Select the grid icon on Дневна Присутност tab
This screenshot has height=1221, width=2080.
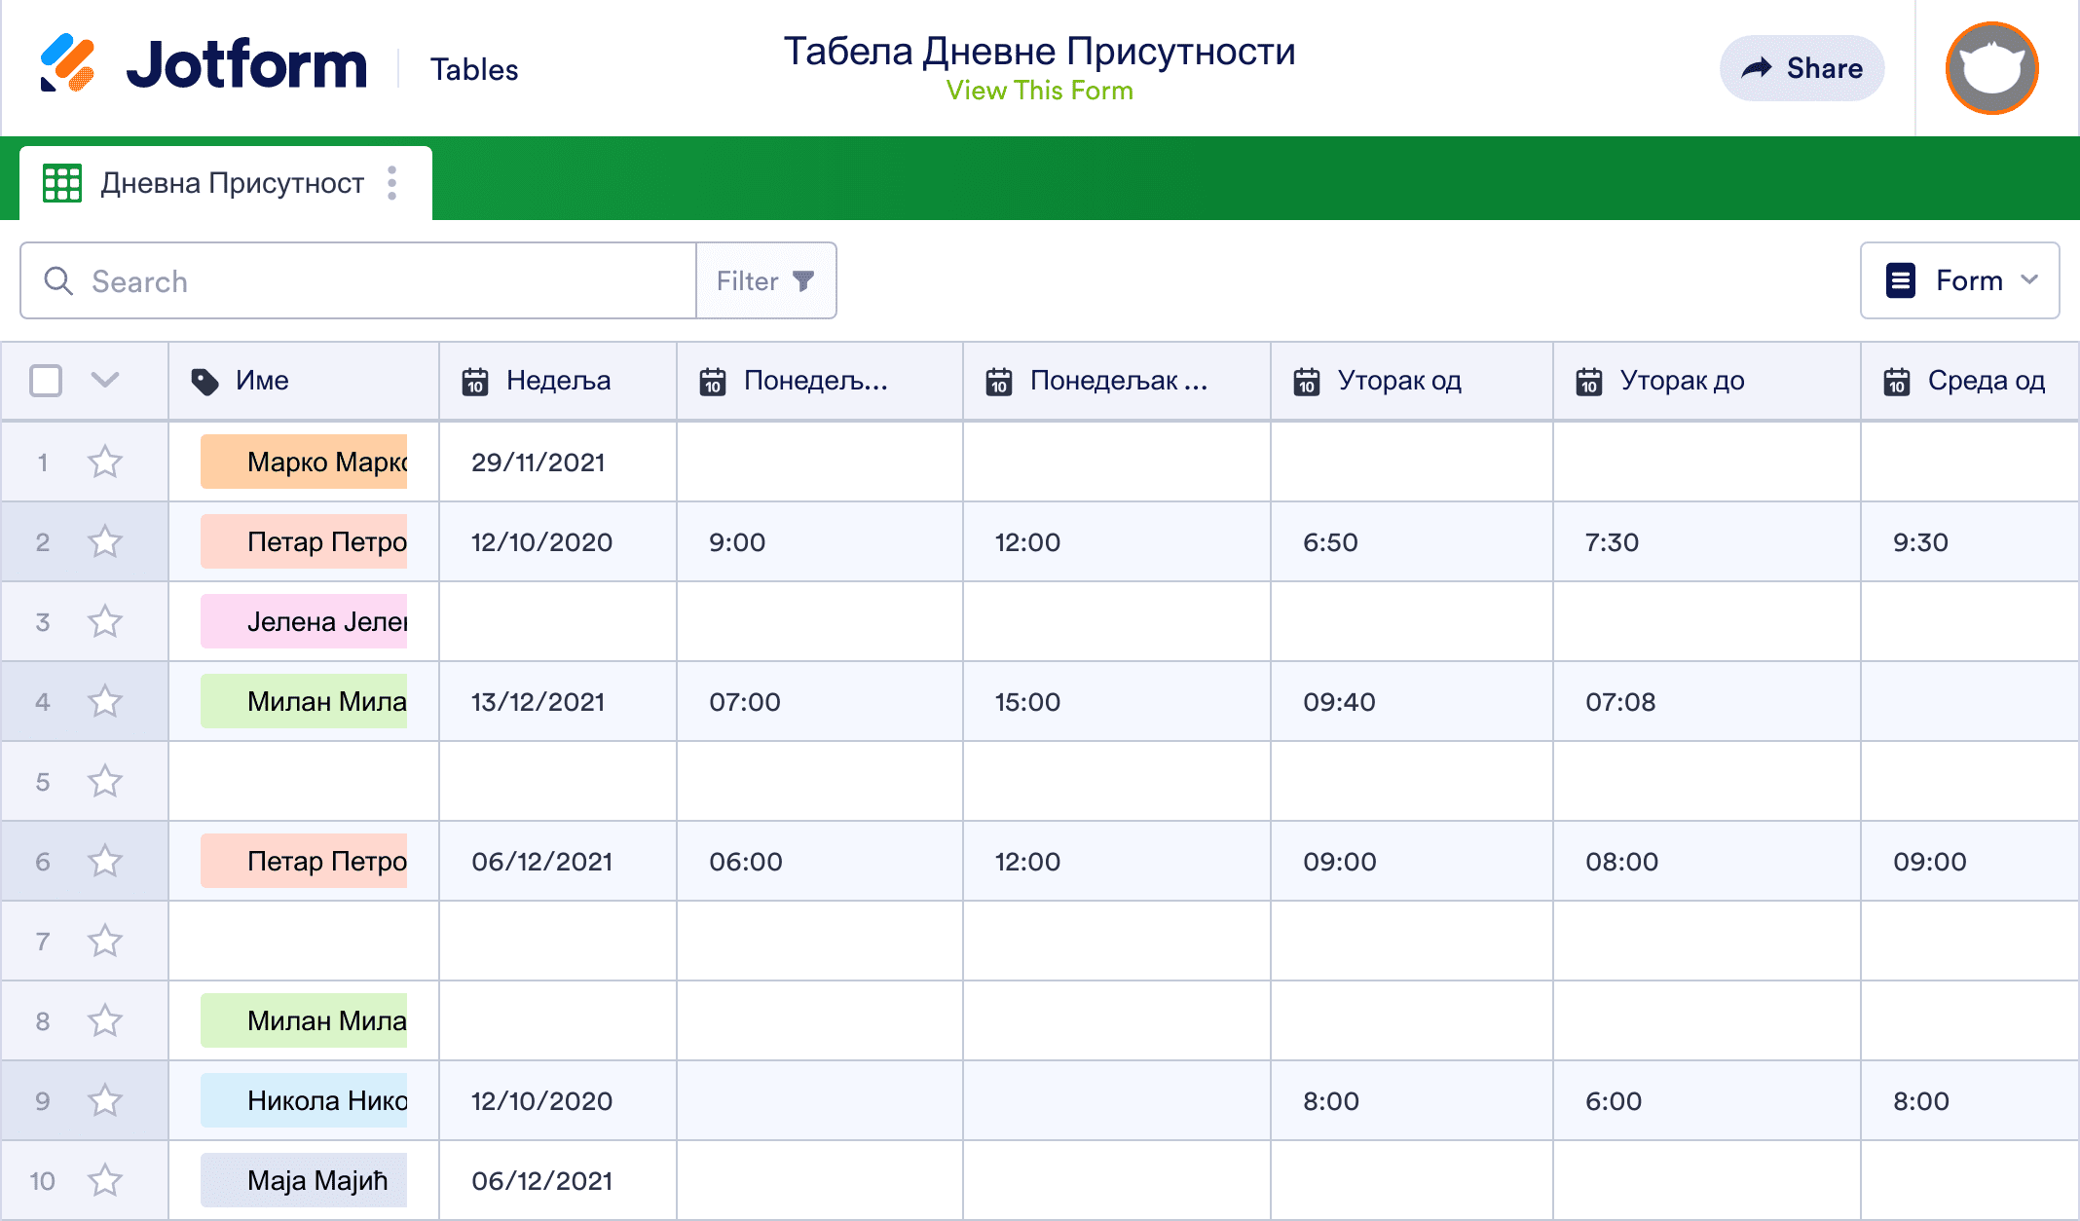click(x=61, y=182)
